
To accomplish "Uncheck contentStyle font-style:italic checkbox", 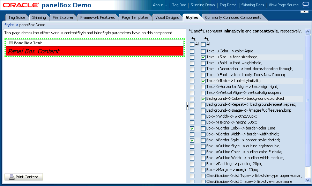I will (x=203, y=81).
